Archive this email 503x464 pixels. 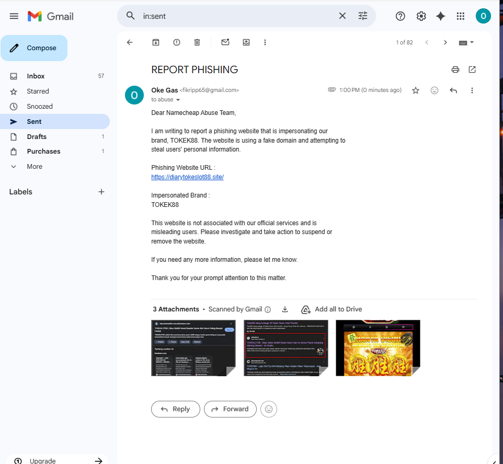coord(156,42)
